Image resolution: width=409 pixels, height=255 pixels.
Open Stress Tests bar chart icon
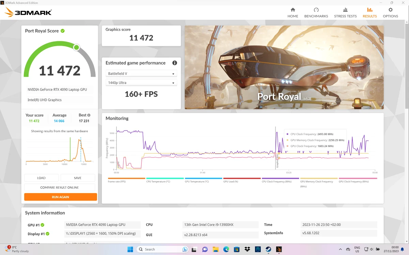click(x=345, y=10)
